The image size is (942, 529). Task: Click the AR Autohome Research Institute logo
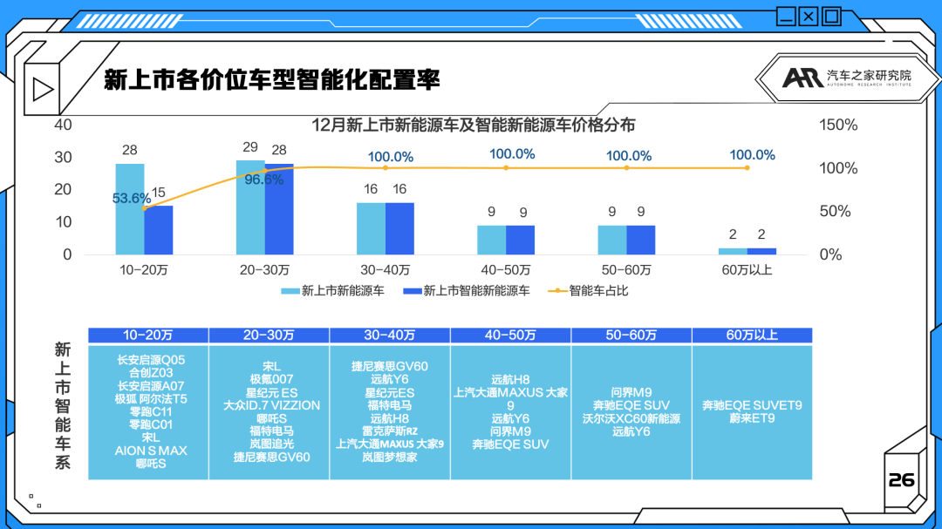coord(848,78)
